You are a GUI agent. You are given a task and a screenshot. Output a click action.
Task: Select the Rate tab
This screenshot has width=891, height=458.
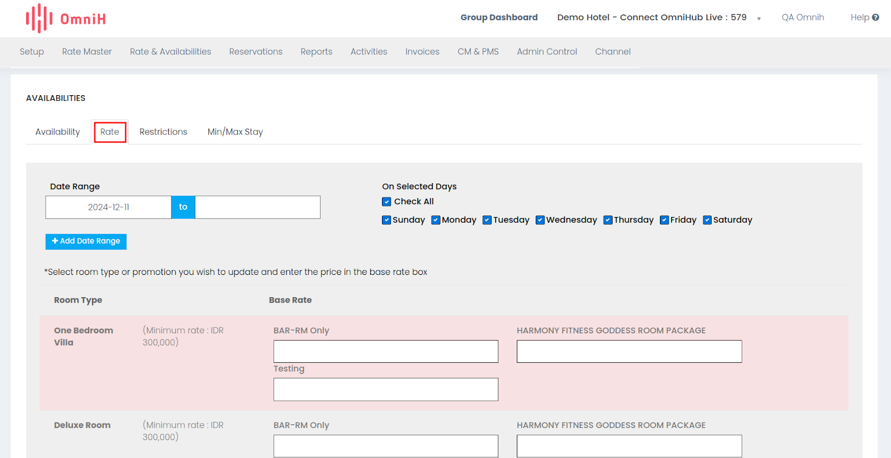pyautogui.click(x=110, y=132)
